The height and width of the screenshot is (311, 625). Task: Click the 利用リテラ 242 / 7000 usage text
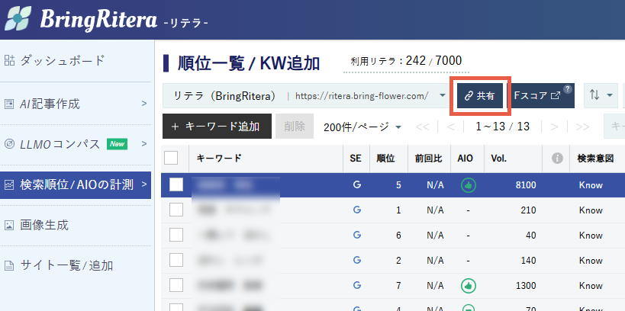406,61
